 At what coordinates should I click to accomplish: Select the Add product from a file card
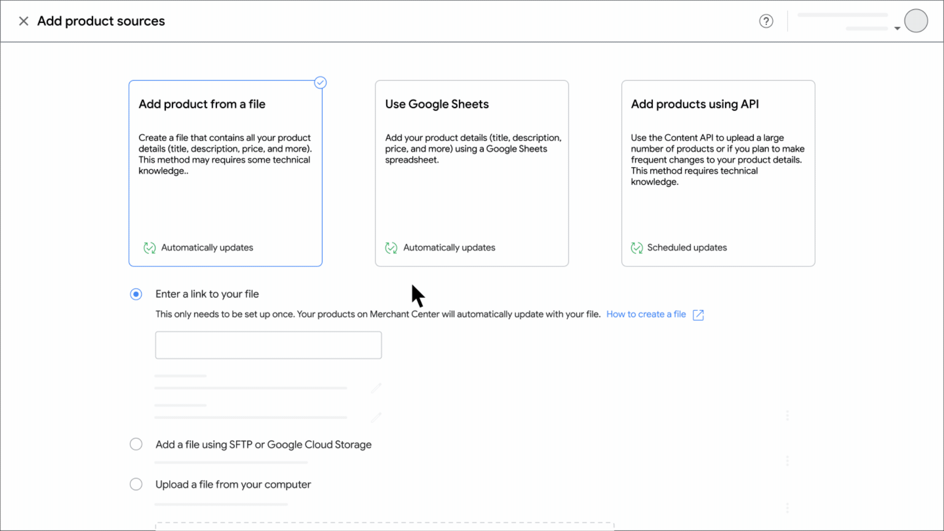pos(225,174)
